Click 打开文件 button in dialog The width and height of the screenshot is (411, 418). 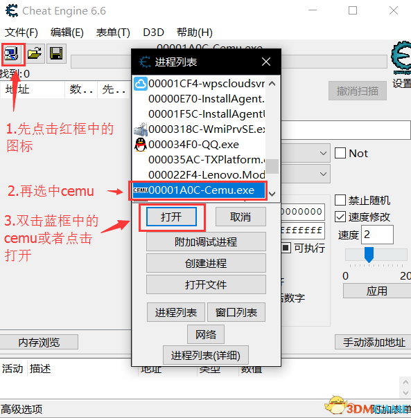point(206,284)
